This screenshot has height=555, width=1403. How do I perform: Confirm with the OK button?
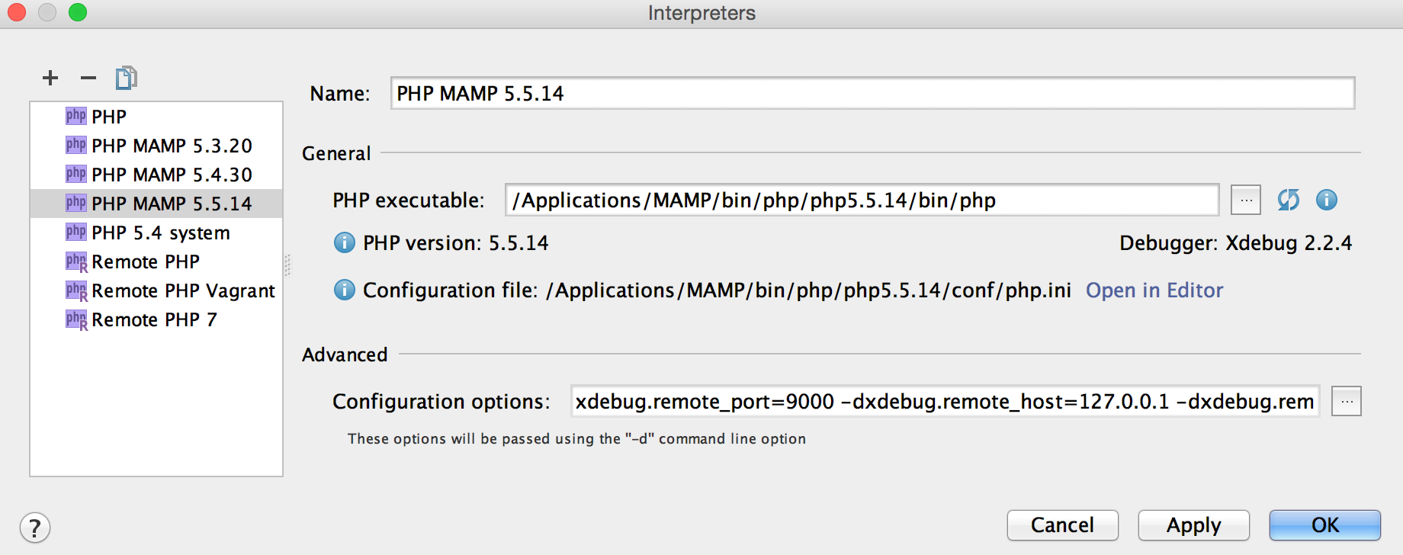tap(1325, 525)
